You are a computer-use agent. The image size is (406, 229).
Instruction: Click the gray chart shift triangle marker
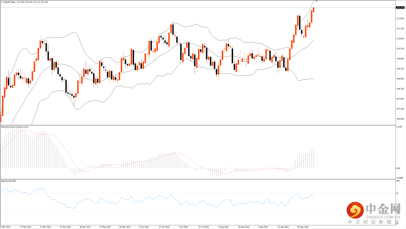tap(316, 2)
